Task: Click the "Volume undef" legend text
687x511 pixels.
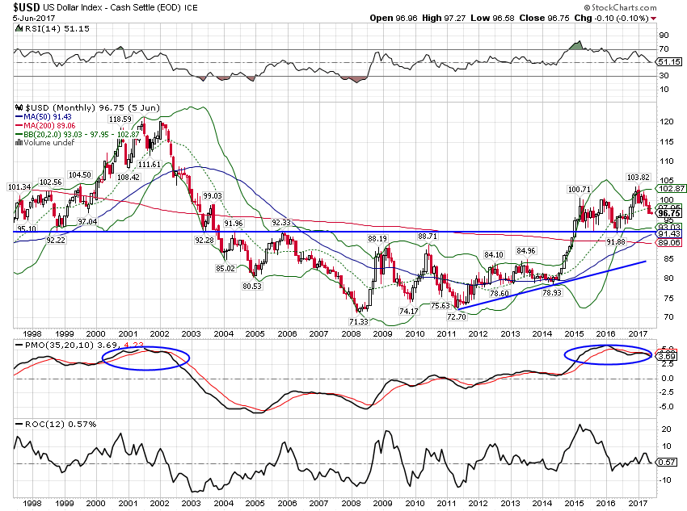Action: (49, 143)
